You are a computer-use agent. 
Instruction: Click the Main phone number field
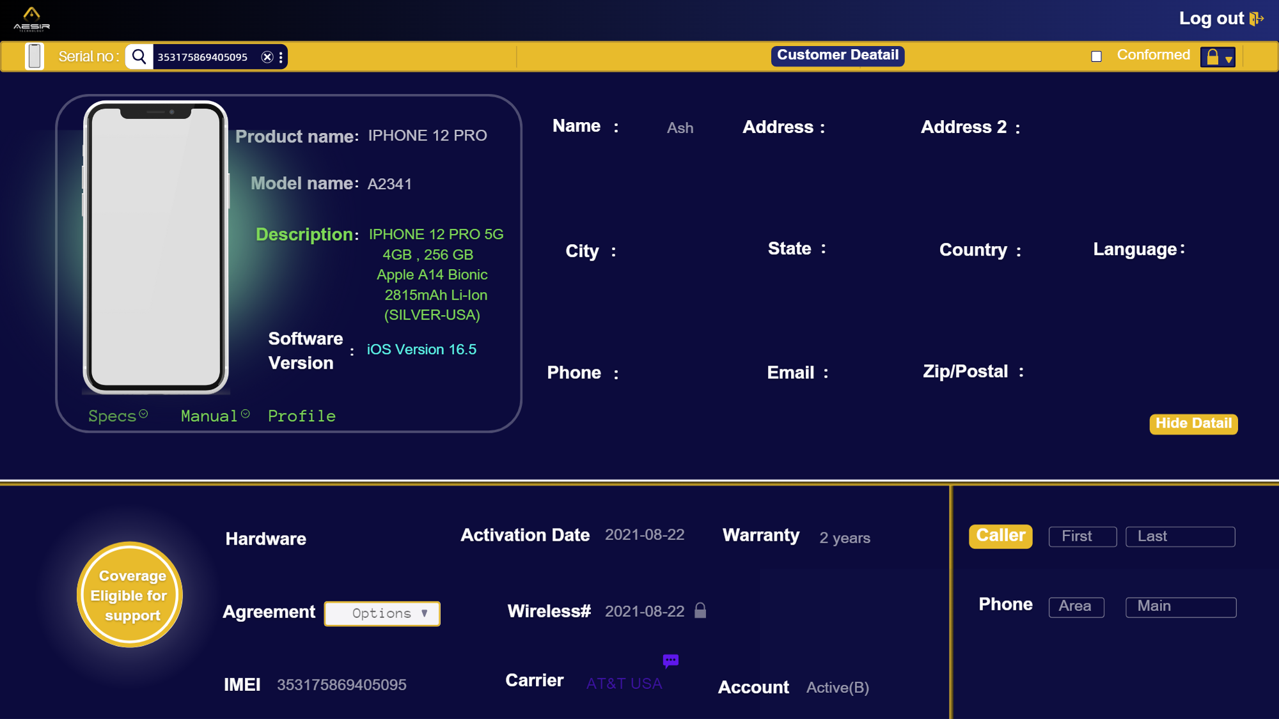(x=1181, y=607)
